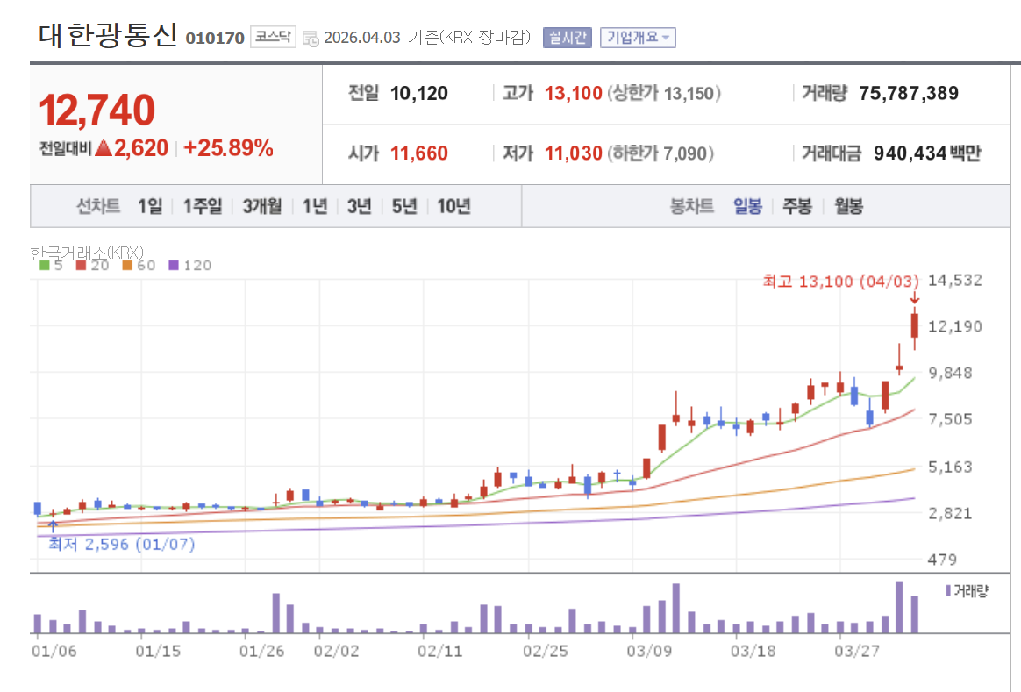Click the purple 120-day moving average swatch
The width and height of the screenshot is (1021, 692).
pos(173,265)
